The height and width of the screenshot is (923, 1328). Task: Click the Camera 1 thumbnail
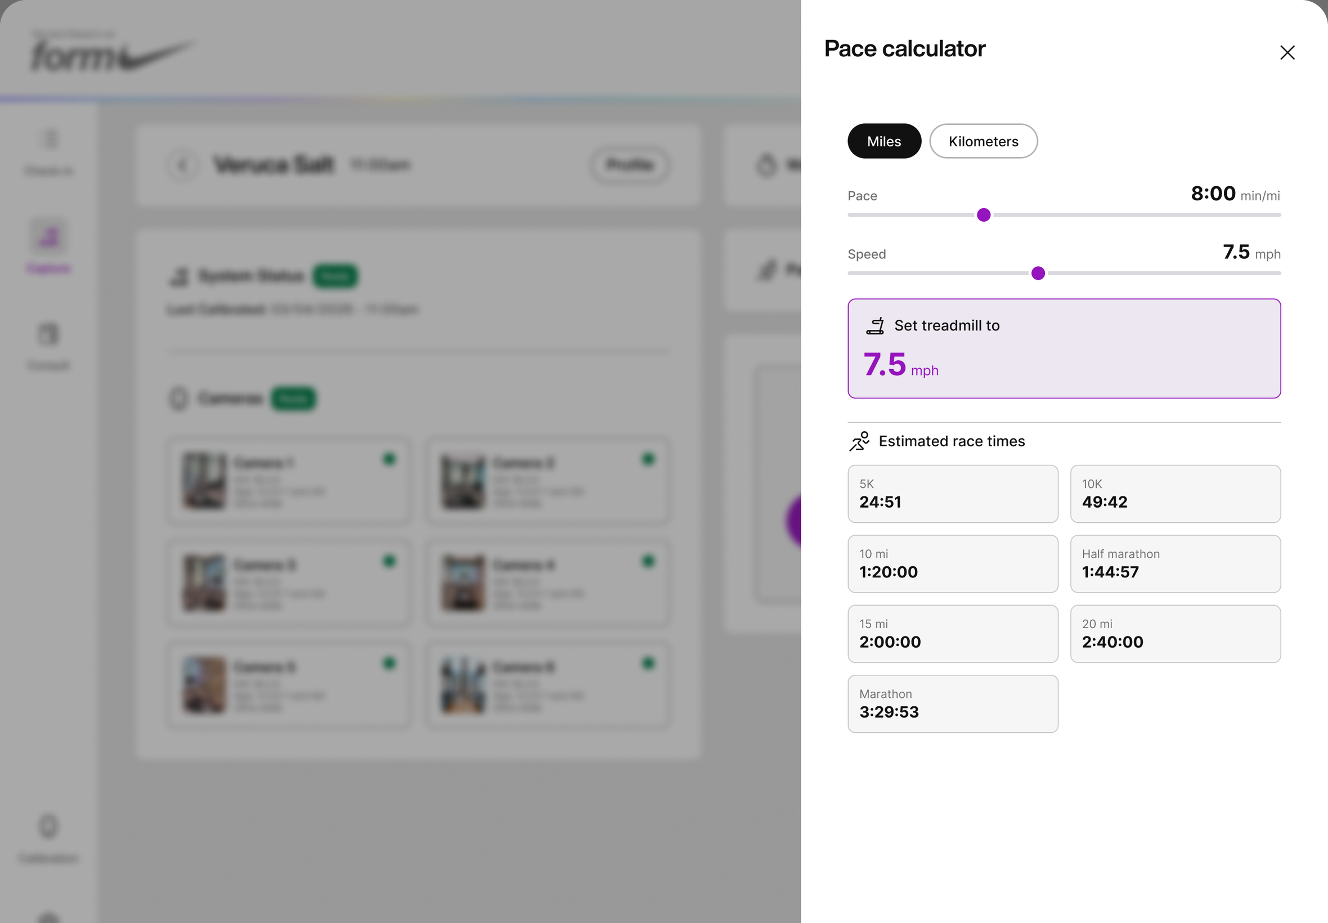pyautogui.click(x=204, y=481)
